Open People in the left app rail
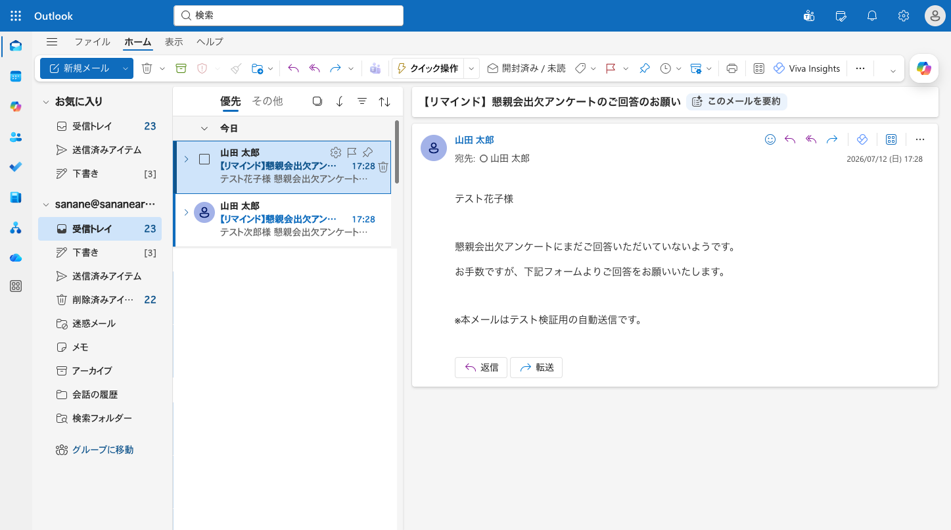This screenshot has width=951, height=530. tap(16, 137)
